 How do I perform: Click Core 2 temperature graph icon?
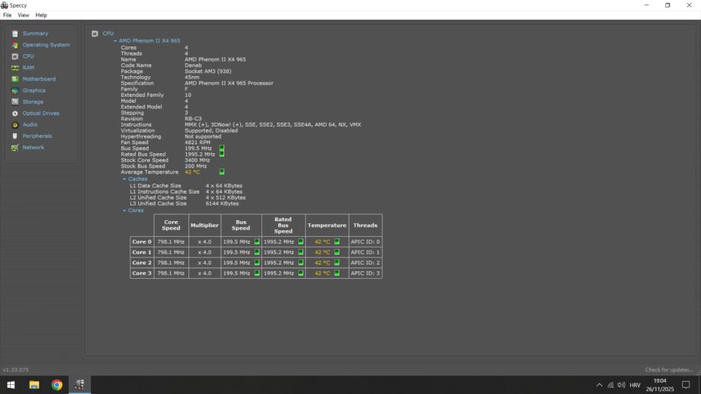tap(336, 262)
